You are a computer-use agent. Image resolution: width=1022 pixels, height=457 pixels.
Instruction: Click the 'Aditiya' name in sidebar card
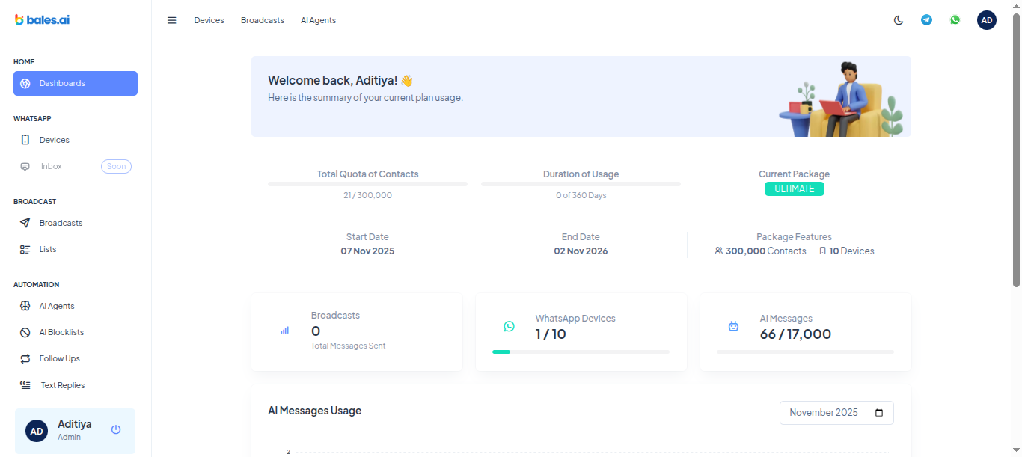[x=75, y=424]
